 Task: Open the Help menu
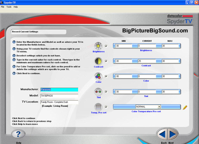click(x=16, y=7)
